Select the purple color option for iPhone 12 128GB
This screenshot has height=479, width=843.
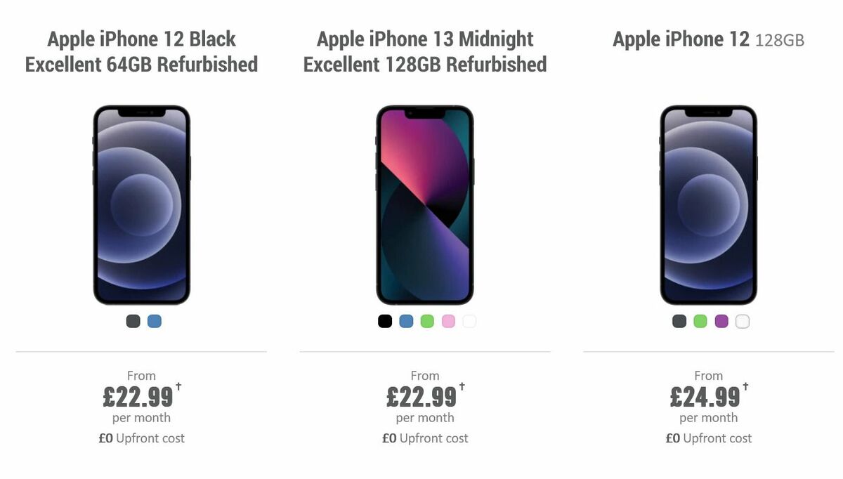721,321
